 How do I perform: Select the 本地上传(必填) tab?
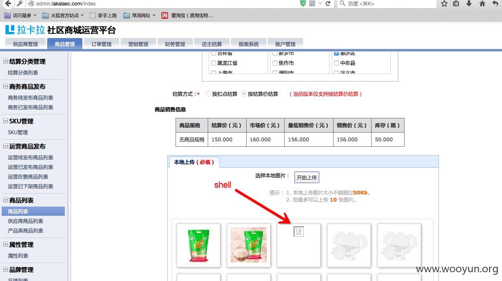click(194, 162)
